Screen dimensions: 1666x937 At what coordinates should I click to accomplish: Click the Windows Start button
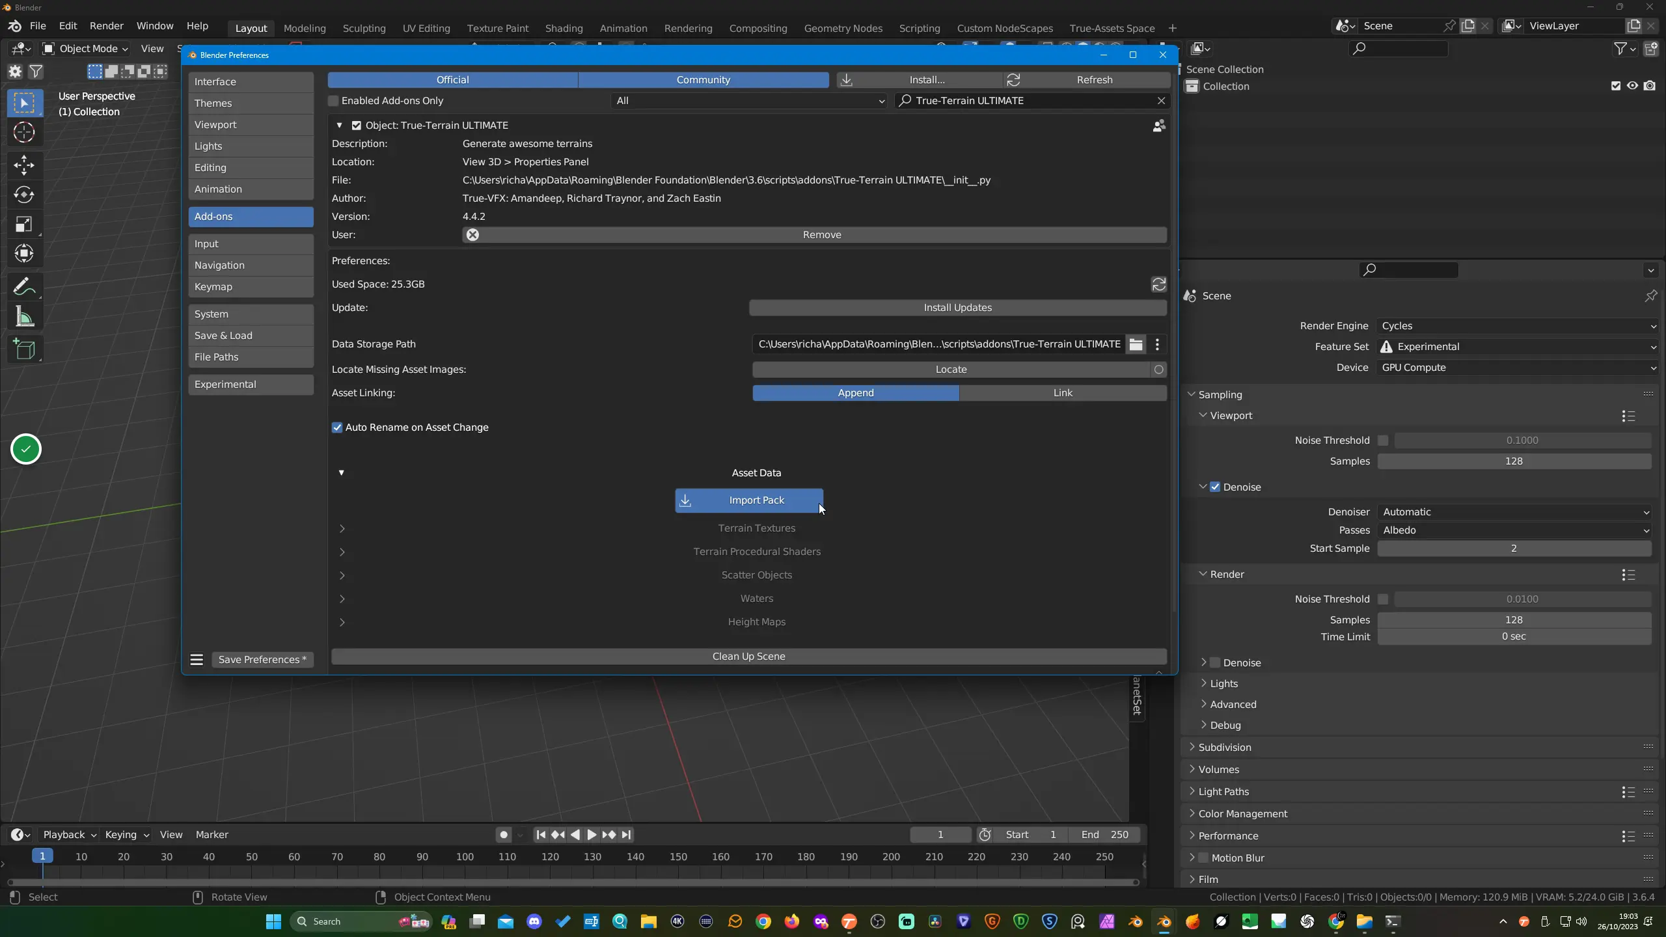coord(273,921)
